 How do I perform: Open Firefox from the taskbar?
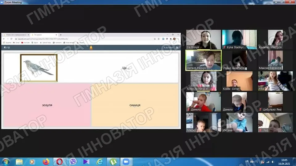click(46, 162)
